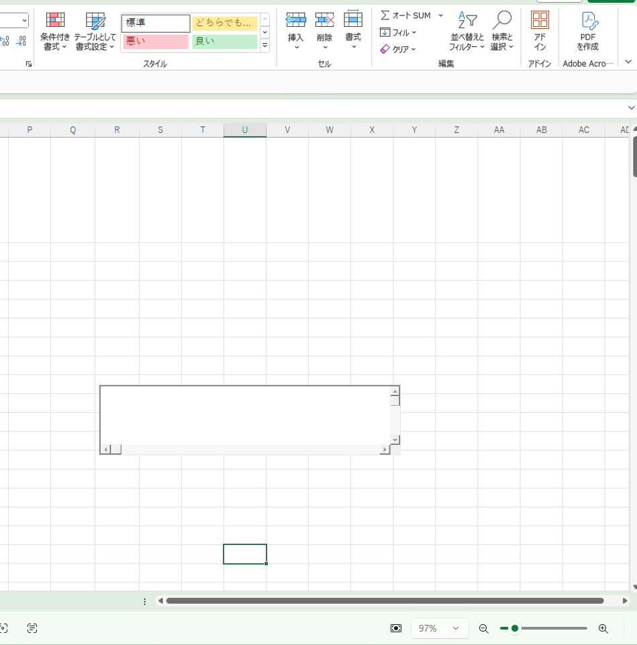
Task: Select column header AA
Action: click(499, 130)
